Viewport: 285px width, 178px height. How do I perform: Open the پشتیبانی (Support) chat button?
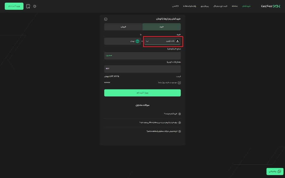275,171
